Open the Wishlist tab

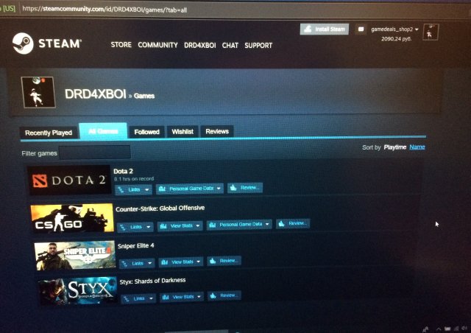pyautogui.click(x=183, y=131)
